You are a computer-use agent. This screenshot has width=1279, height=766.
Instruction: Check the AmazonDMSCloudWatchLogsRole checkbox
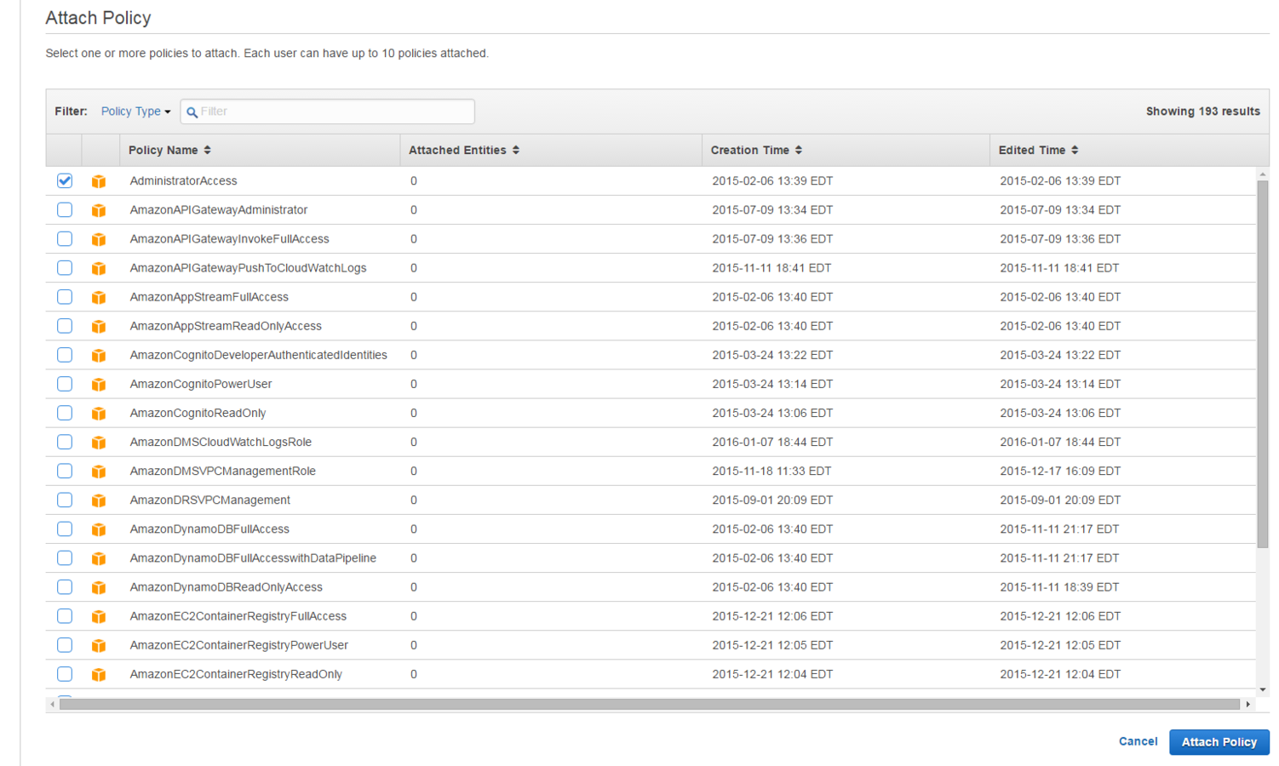coord(65,442)
